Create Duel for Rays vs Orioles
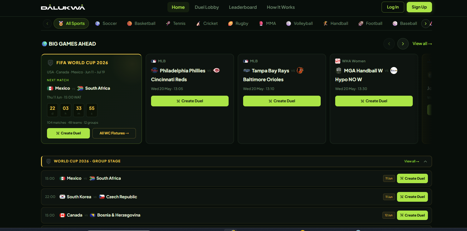 [x=282, y=101]
